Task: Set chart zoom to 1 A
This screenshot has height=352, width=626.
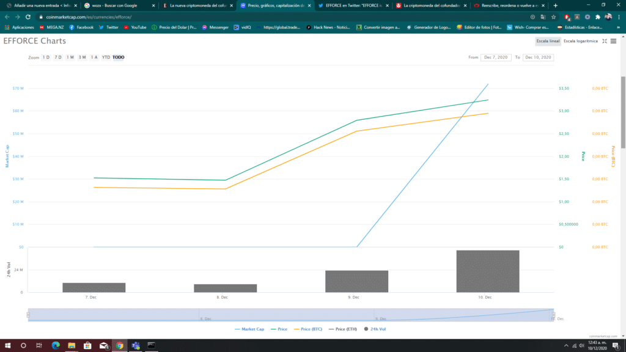Action: click(94, 57)
